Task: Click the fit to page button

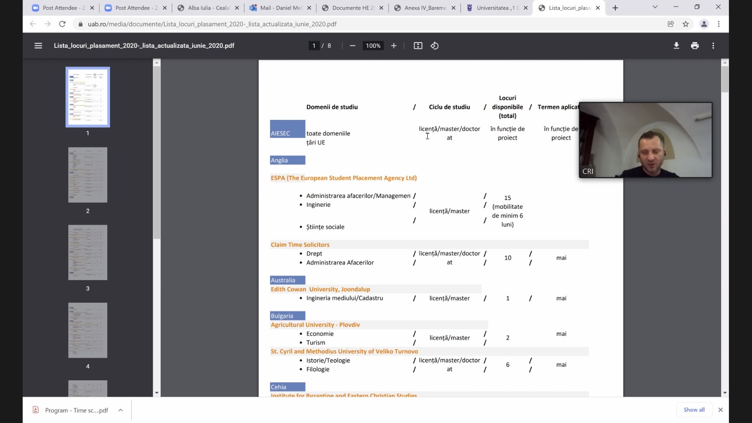Action: (418, 46)
